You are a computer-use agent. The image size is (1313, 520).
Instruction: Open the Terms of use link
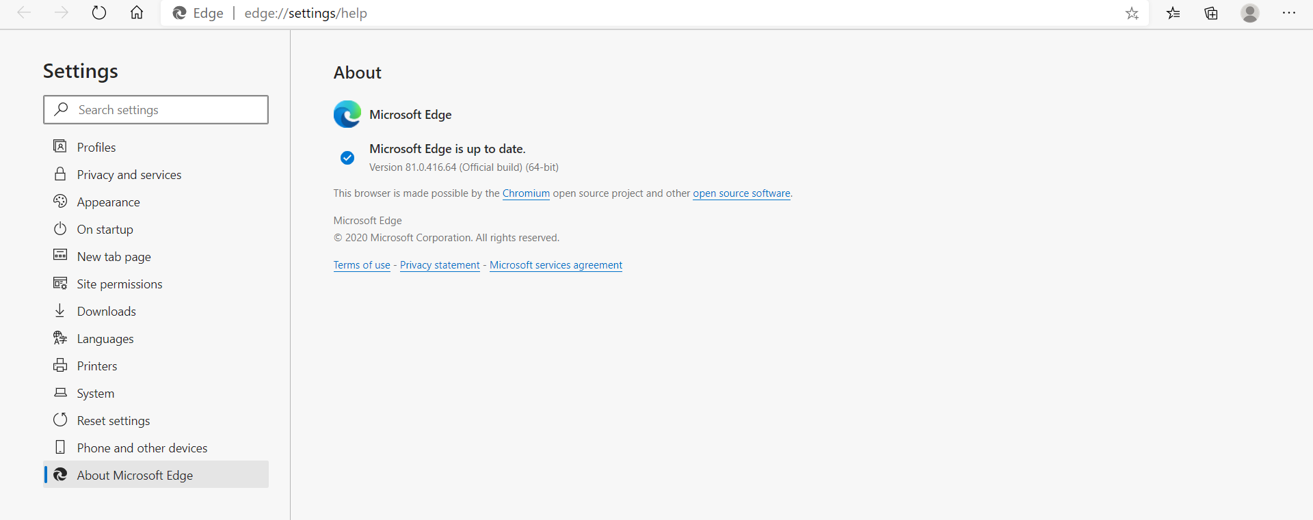(x=362, y=265)
